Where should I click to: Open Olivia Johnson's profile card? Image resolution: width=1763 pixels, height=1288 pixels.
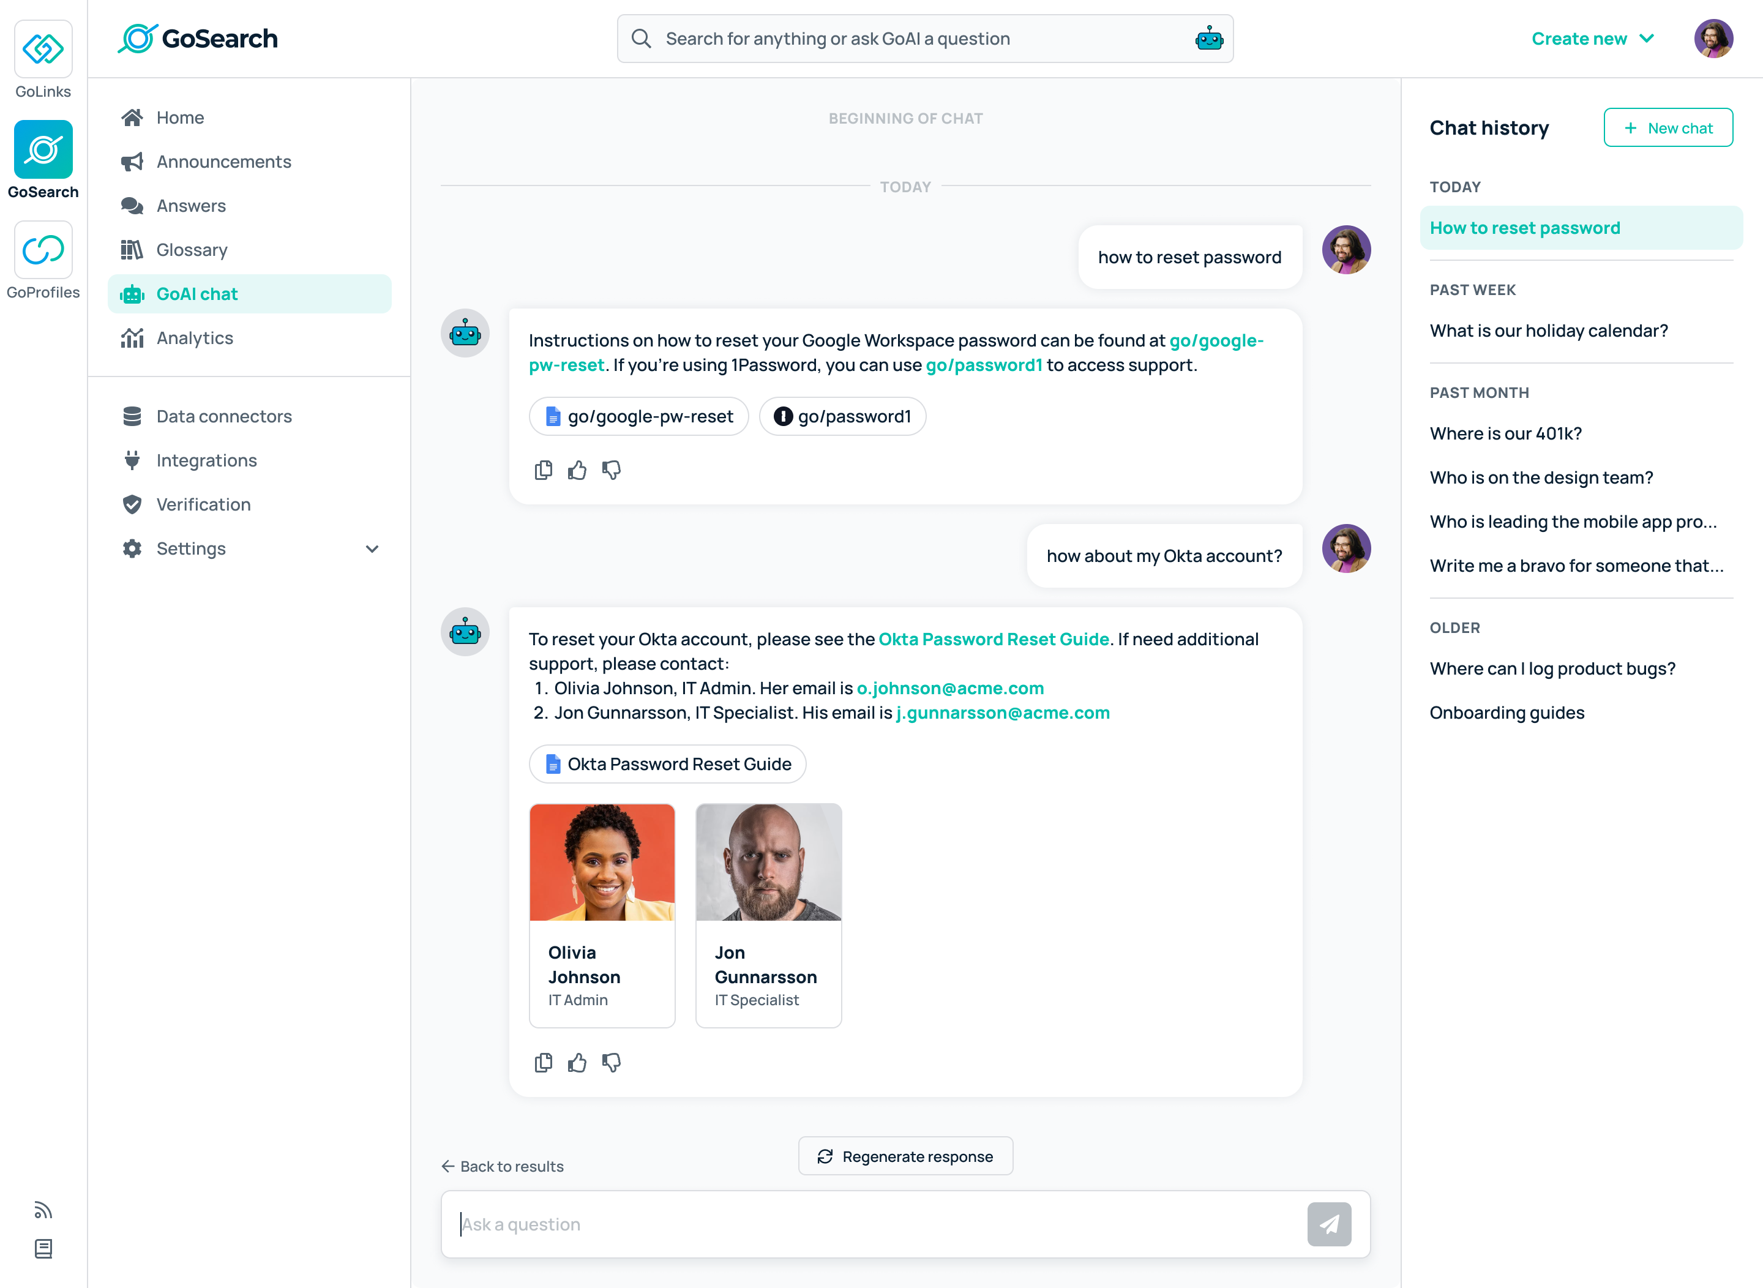[602, 915]
